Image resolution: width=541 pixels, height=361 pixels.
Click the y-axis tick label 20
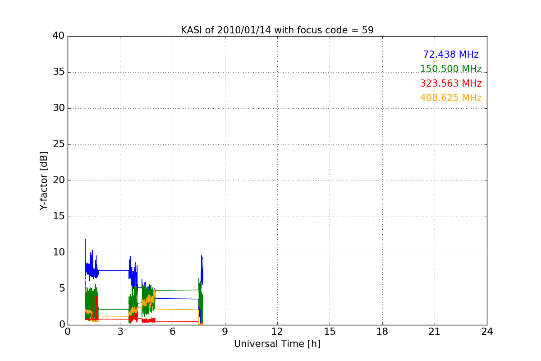coord(59,180)
